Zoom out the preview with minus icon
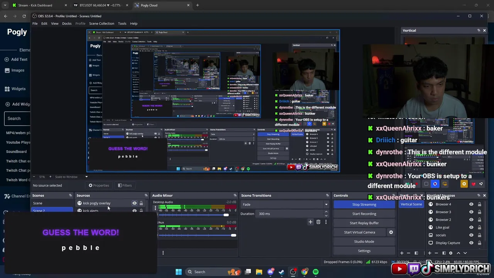The width and height of the screenshot is (494, 278). (x=34, y=177)
